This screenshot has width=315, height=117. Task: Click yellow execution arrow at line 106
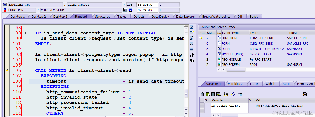click(7, 70)
